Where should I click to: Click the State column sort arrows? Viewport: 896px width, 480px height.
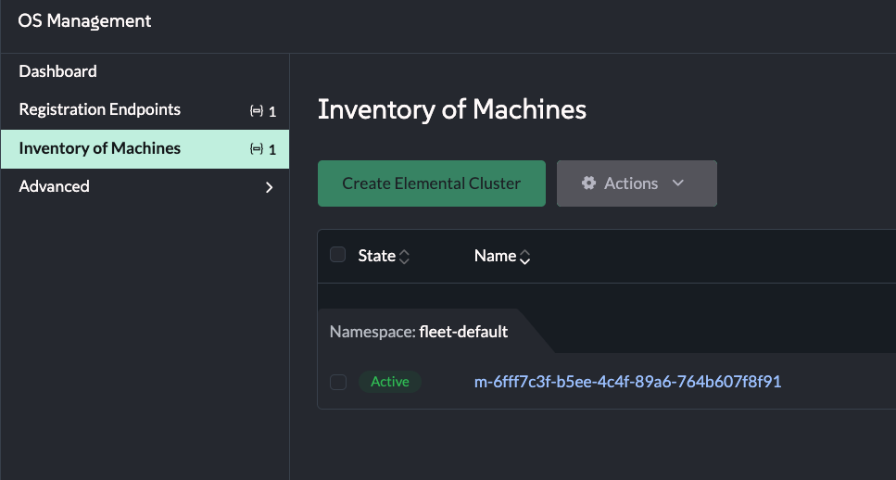click(x=404, y=257)
